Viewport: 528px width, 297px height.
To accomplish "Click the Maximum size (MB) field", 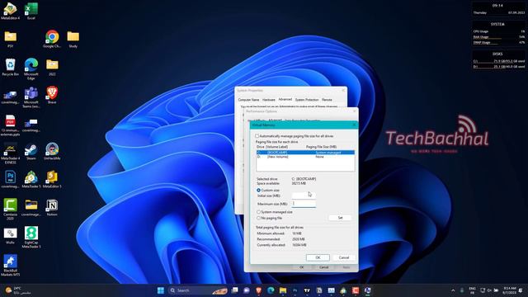I will tap(304, 204).
